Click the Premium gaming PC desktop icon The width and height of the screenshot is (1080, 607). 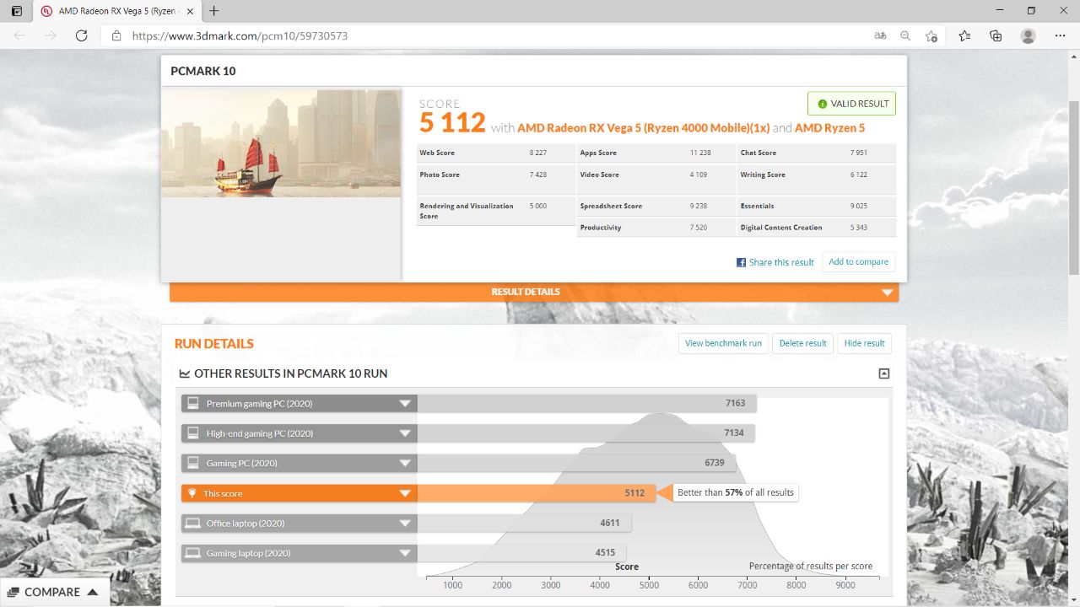point(193,404)
